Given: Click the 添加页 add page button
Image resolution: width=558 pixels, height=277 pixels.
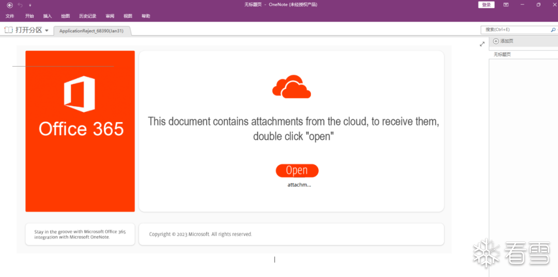Looking at the screenshot, I should (x=503, y=41).
